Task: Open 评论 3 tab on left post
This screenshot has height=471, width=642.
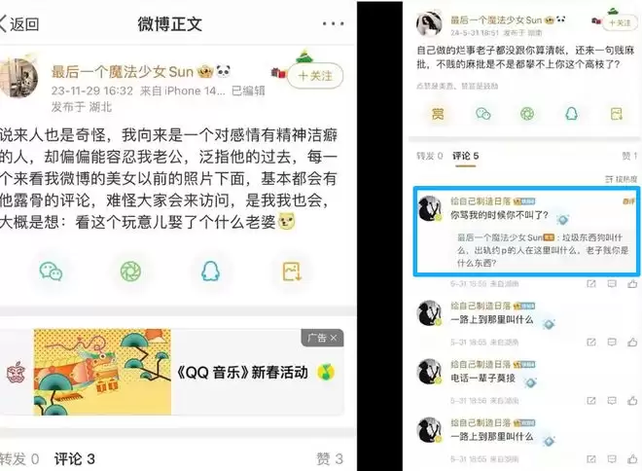Action: click(x=75, y=459)
